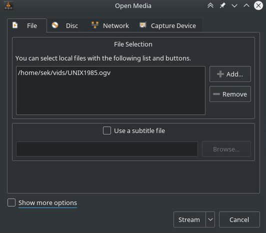Click the Network tab icon

95,25
